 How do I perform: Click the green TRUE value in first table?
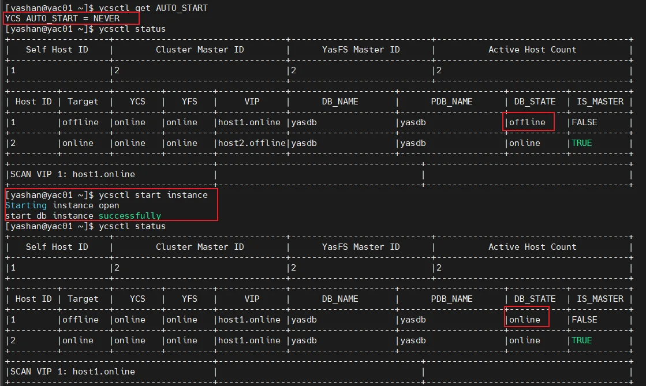tap(581, 143)
